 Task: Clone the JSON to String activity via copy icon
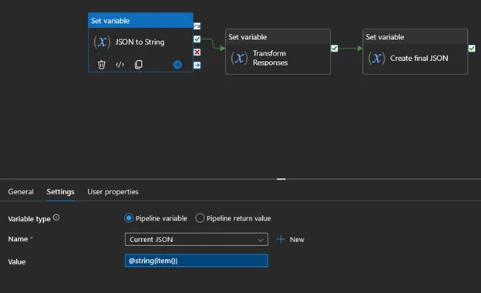(x=138, y=65)
